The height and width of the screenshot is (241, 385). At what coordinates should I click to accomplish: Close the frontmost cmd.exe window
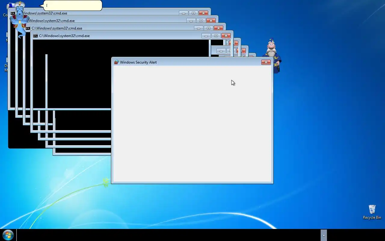226,36
